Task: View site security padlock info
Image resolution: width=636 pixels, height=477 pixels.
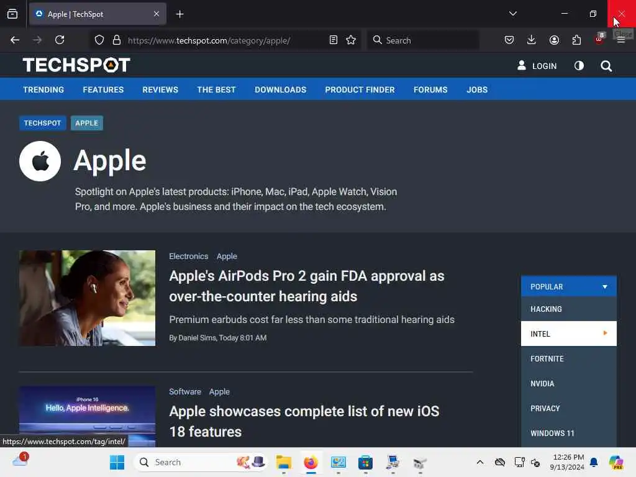Action: click(117, 40)
